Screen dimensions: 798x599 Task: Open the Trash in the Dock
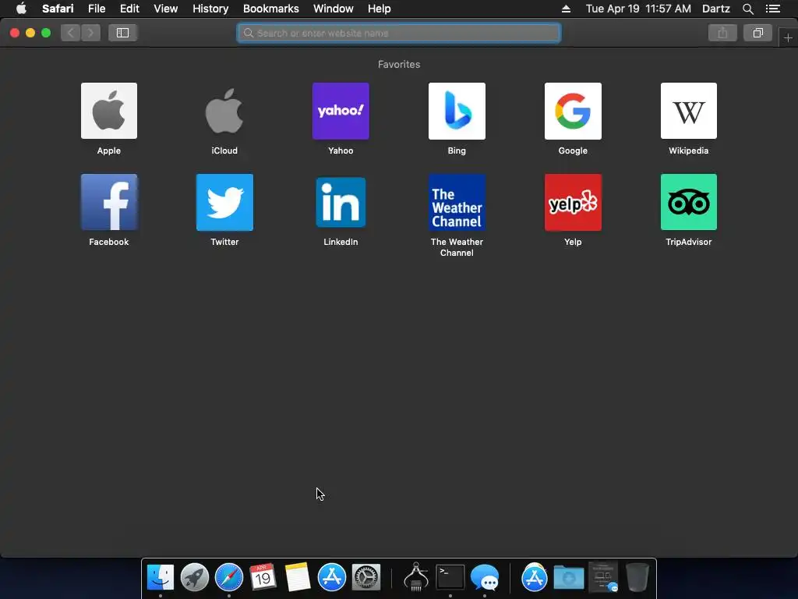[x=637, y=577]
